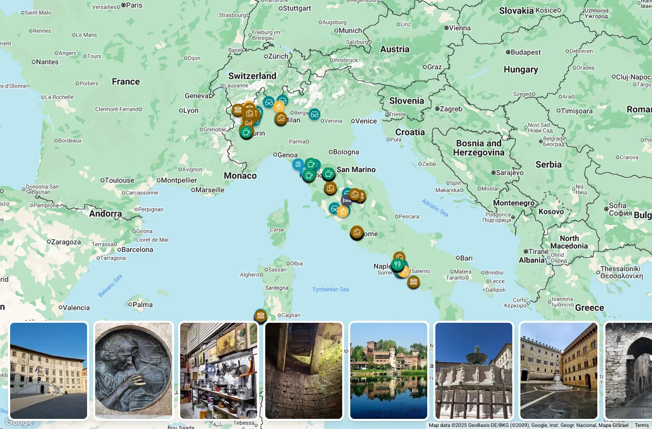Click the Pescara city label

tap(409, 217)
